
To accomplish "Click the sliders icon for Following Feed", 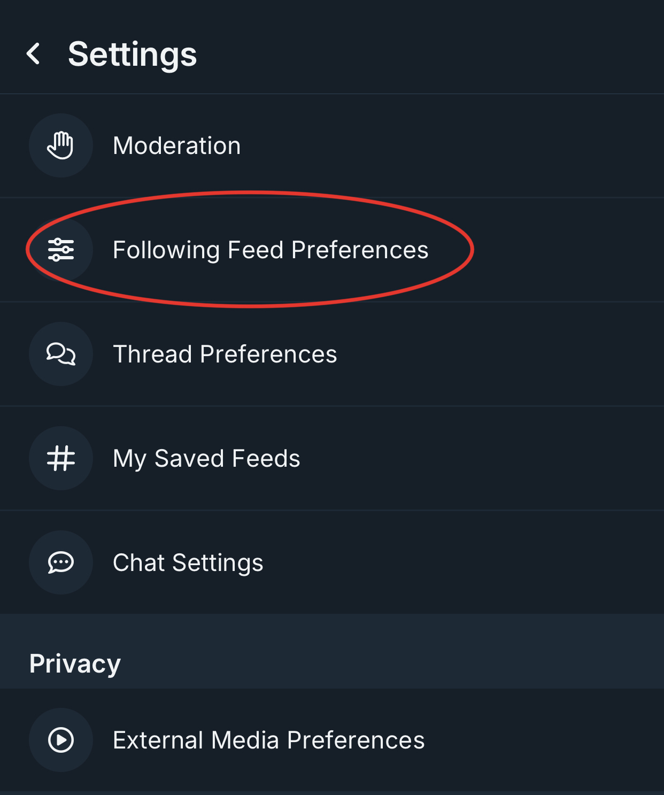I will pyautogui.click(x=61, y=250).
